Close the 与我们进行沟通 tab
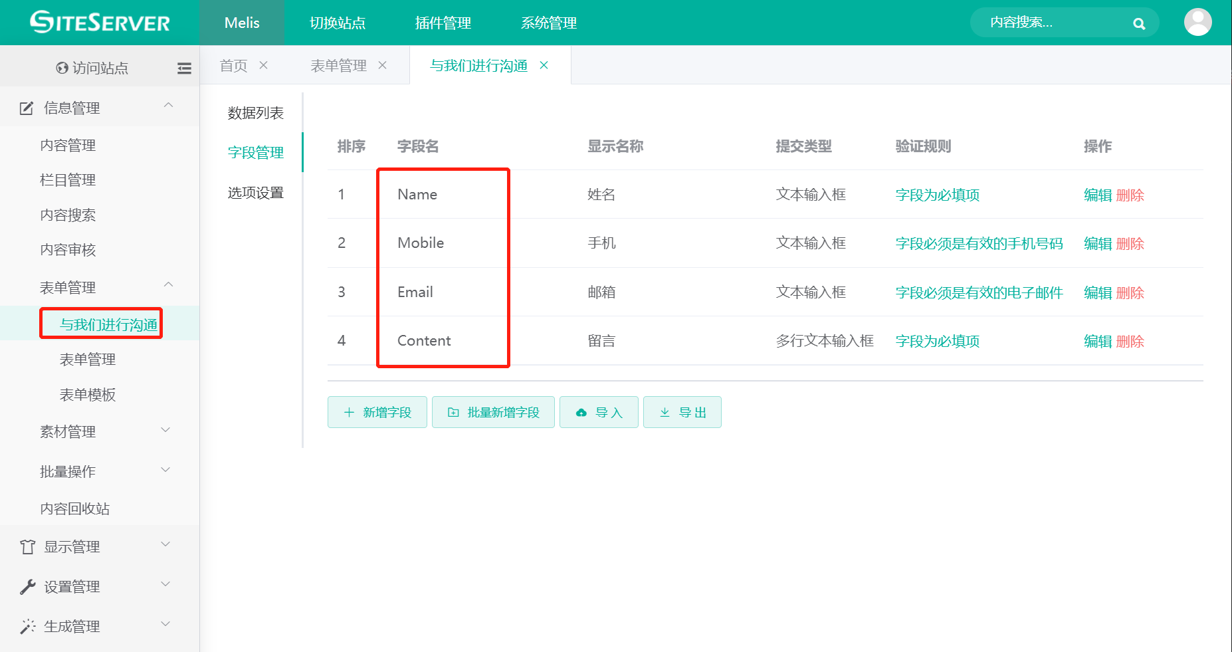The image size is (1232, 652). coord(544,65)
